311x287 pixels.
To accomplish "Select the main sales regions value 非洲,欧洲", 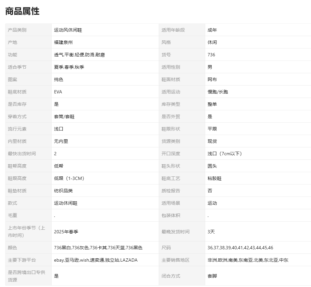I will (248, 260).
